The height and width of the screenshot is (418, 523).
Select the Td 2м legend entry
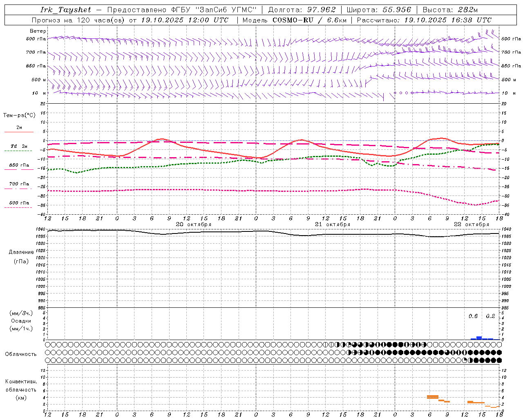19,146
